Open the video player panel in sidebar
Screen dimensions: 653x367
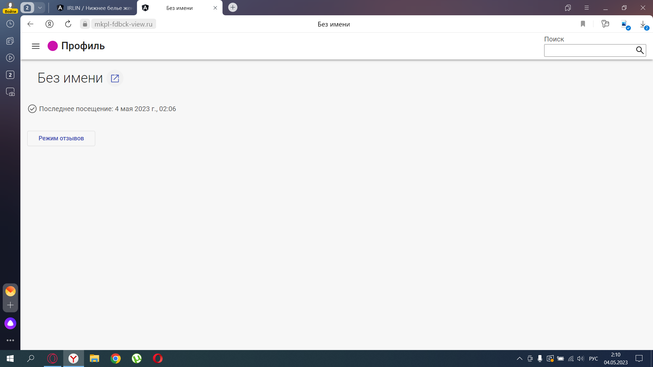pyautogui.click(x=10, y=58)
